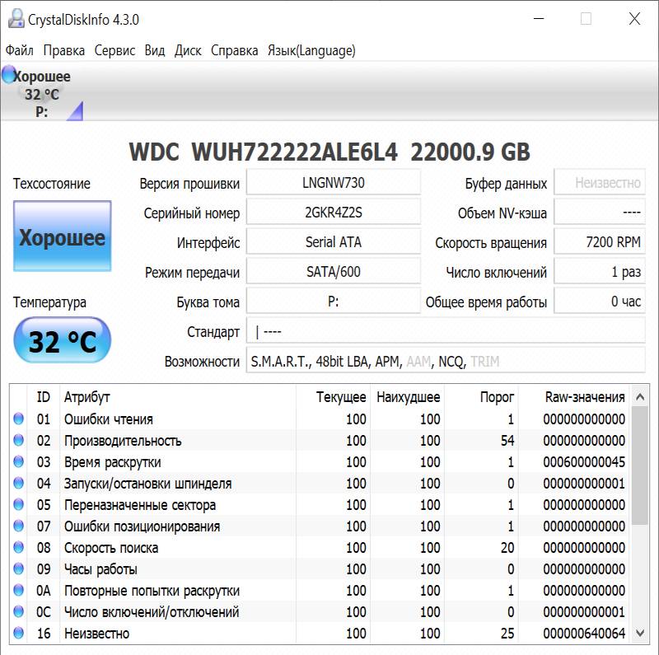Open the Диск menu
This screenshot has width=659, height=655.
188,50
